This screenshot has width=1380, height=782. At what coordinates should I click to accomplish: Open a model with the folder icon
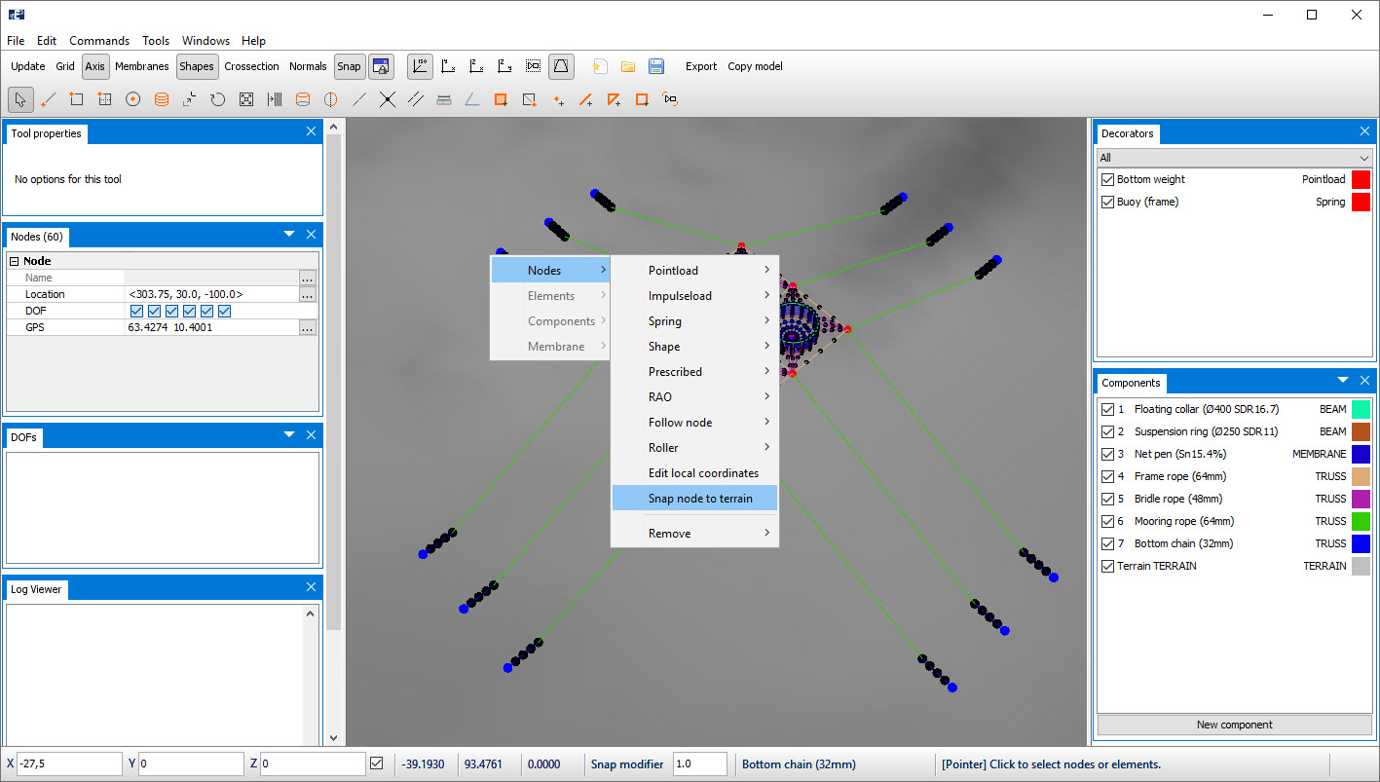click(x=628, y=66)
